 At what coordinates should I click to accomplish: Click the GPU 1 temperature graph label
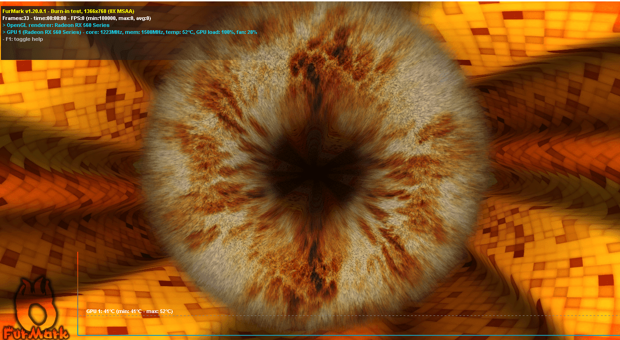pos(129,311)
